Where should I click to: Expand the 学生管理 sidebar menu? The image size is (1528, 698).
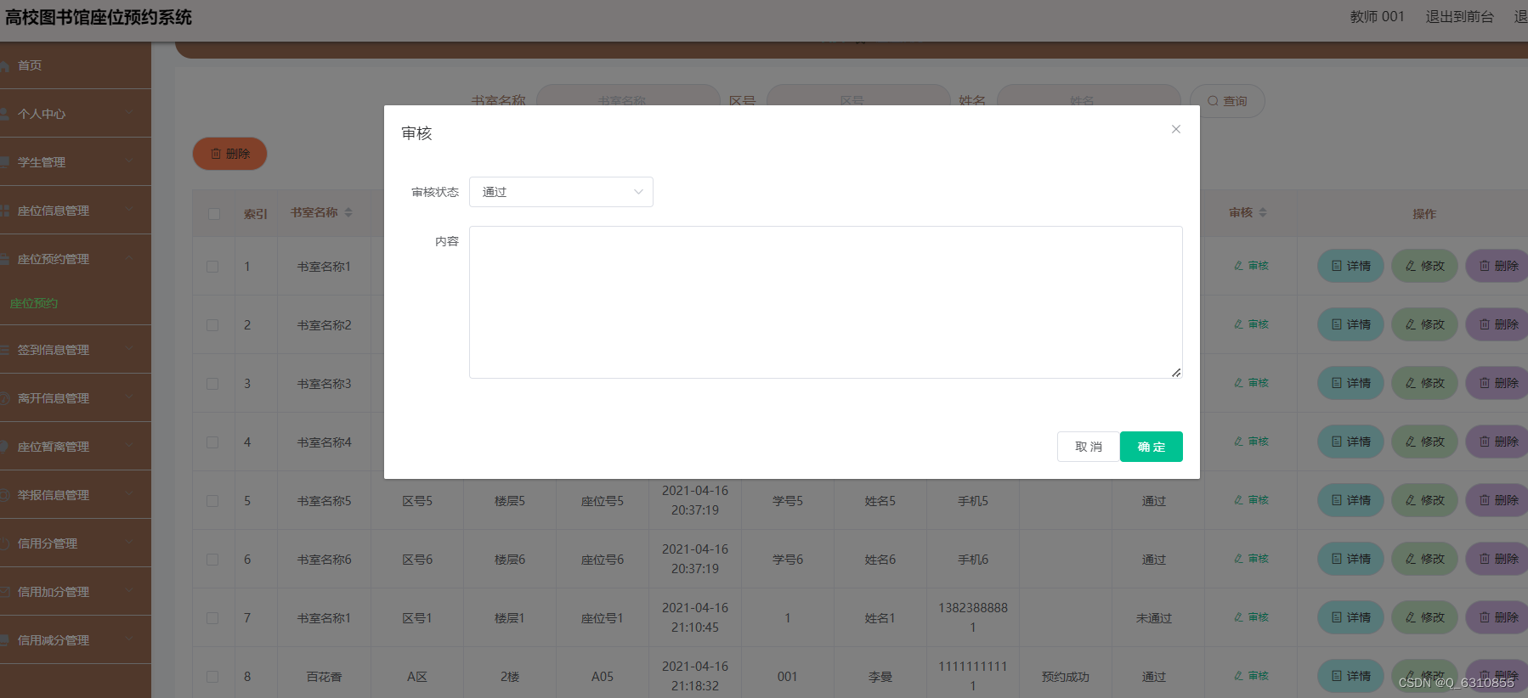click(x=76, y=162)
